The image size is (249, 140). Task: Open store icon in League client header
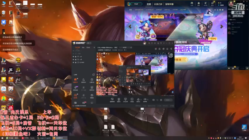(212, 4)
